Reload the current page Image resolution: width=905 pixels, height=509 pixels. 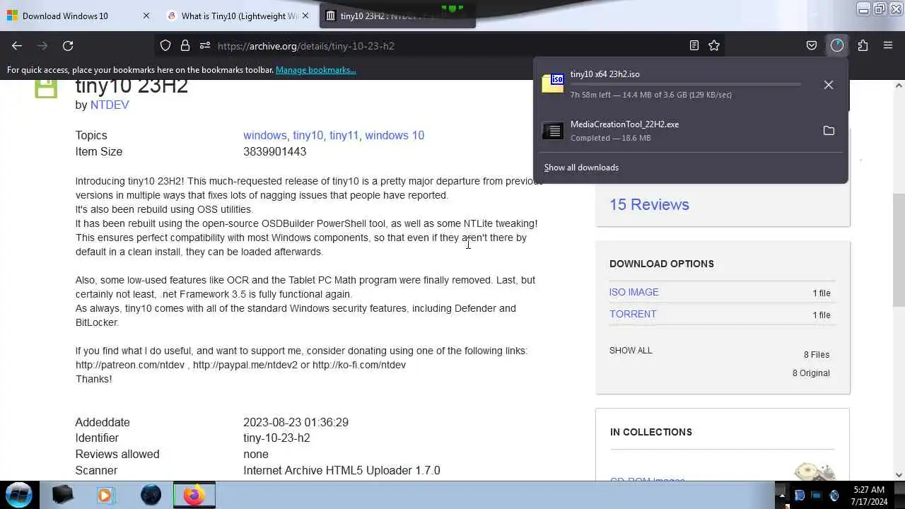tap(68, 45)
